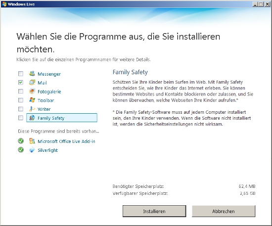The image size is (272, 226).
Task: Click the Windows Live title bar logo
Action: [4, 4]
